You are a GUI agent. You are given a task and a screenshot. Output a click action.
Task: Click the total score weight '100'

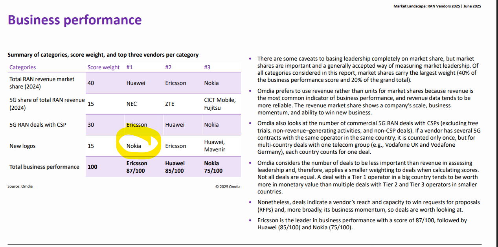92,167
